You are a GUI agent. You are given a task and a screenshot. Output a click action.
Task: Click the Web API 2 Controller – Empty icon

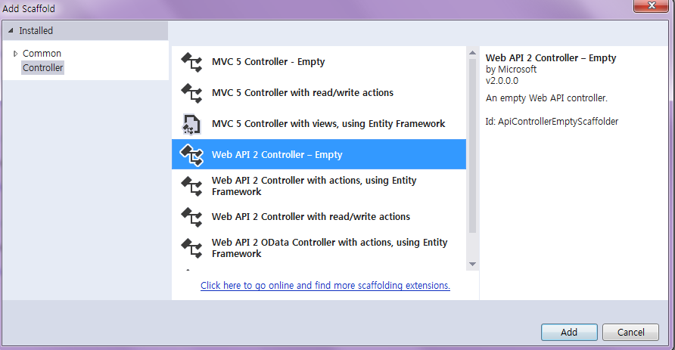(191, 155)
